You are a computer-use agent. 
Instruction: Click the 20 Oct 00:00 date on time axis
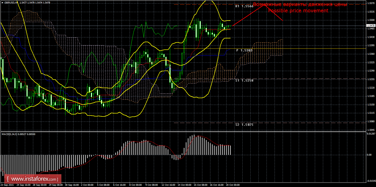tap(233, 185)
